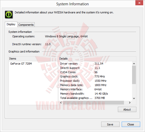Viewport: 145px width, 132px height.
Task: Click the horizontal scrollbar left arrow
Action: click(61, 102)
